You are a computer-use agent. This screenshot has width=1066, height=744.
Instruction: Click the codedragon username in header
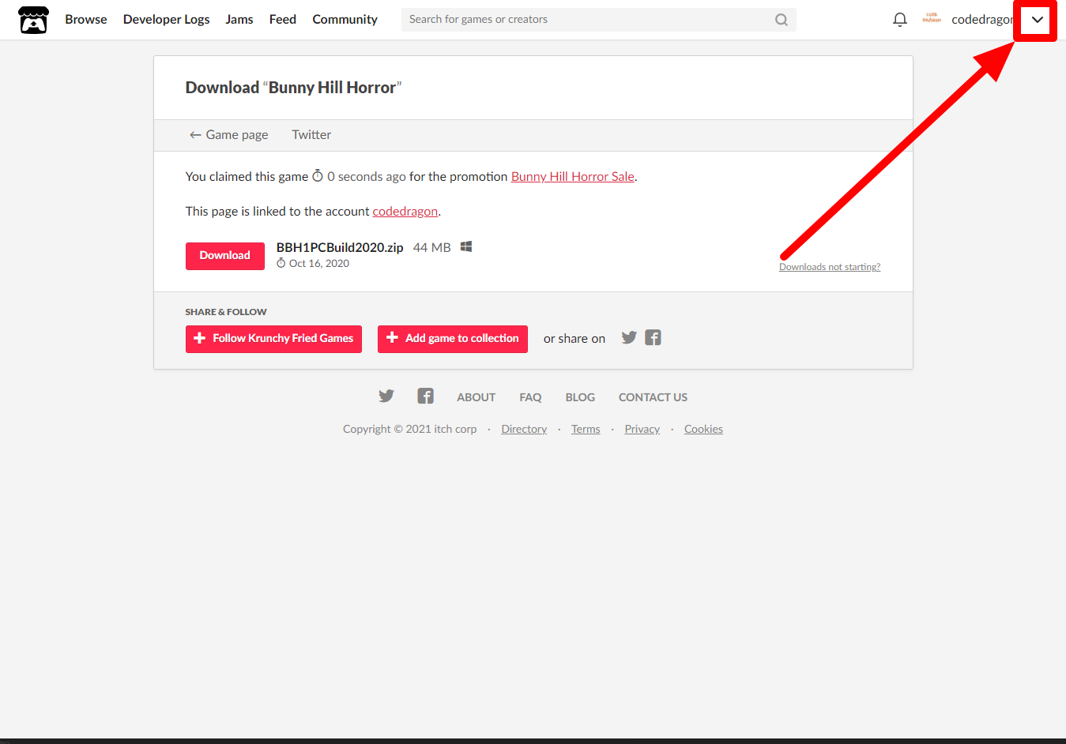982,20
